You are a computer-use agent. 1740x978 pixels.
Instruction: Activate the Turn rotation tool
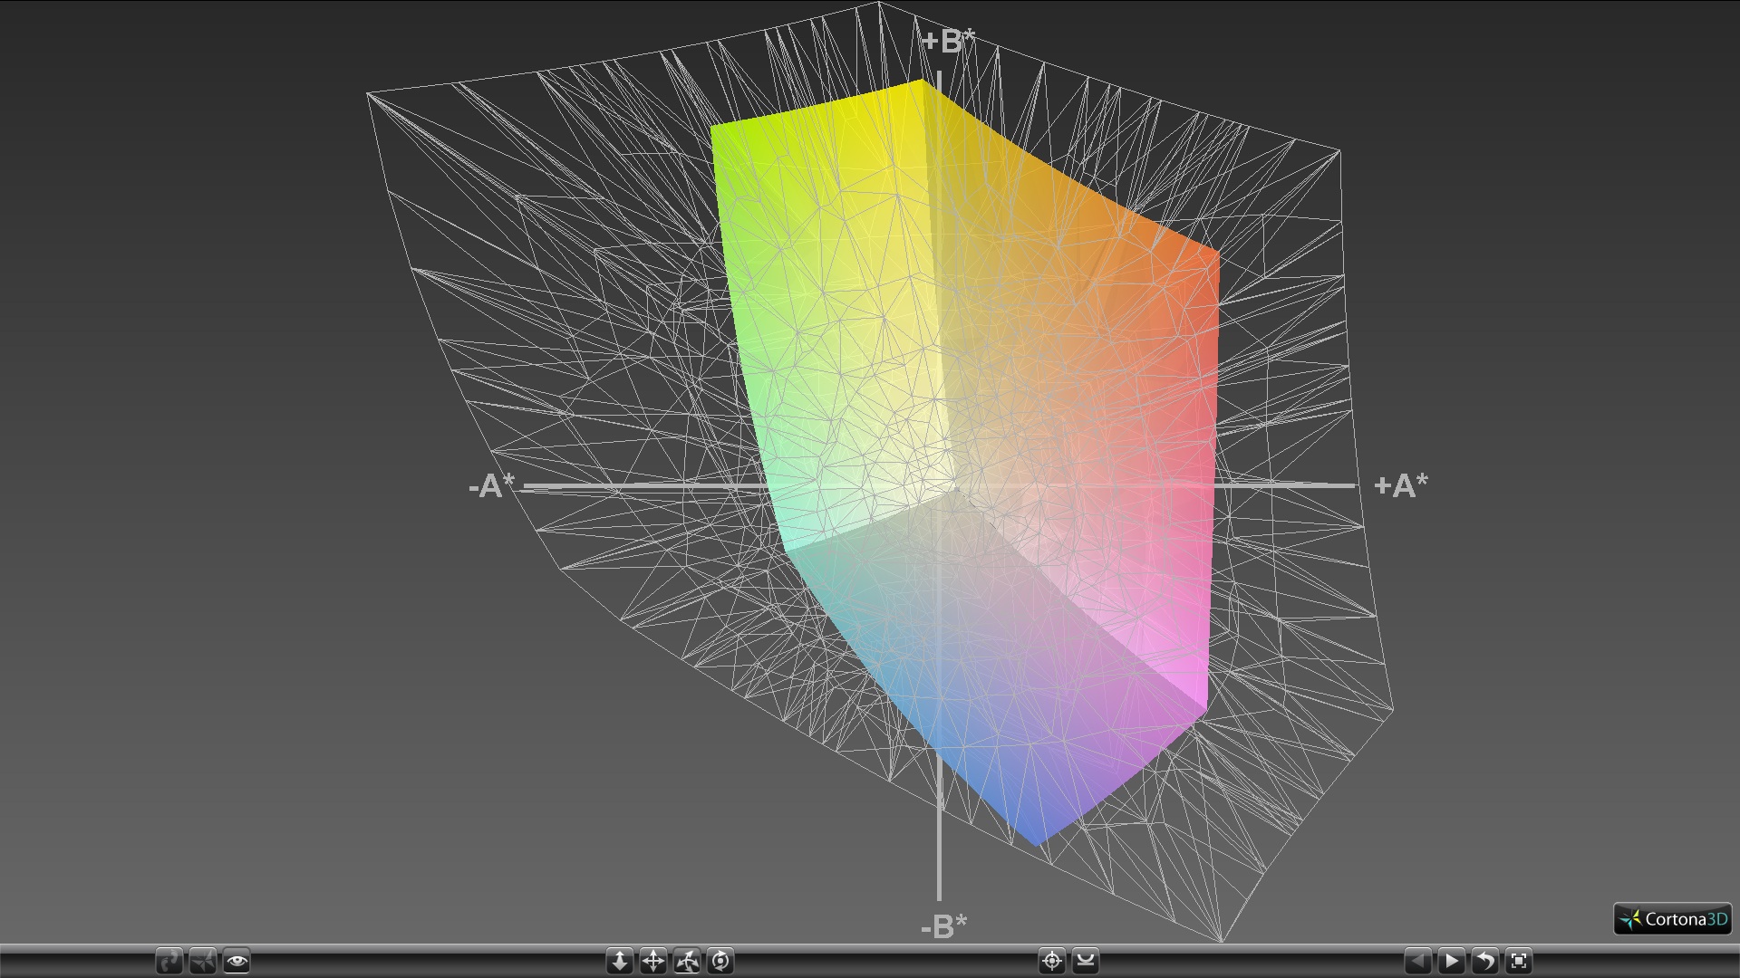point(687,961)
